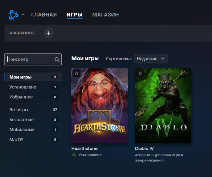Open the Diablo IV cover art

click(x=163, y=106)
